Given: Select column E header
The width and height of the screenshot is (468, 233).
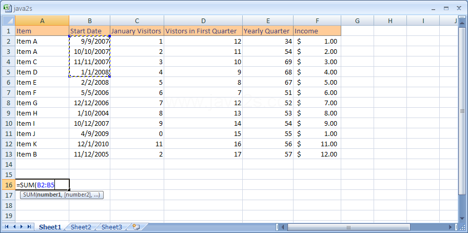Looking at the screenshot, I should tap(268, 21).
